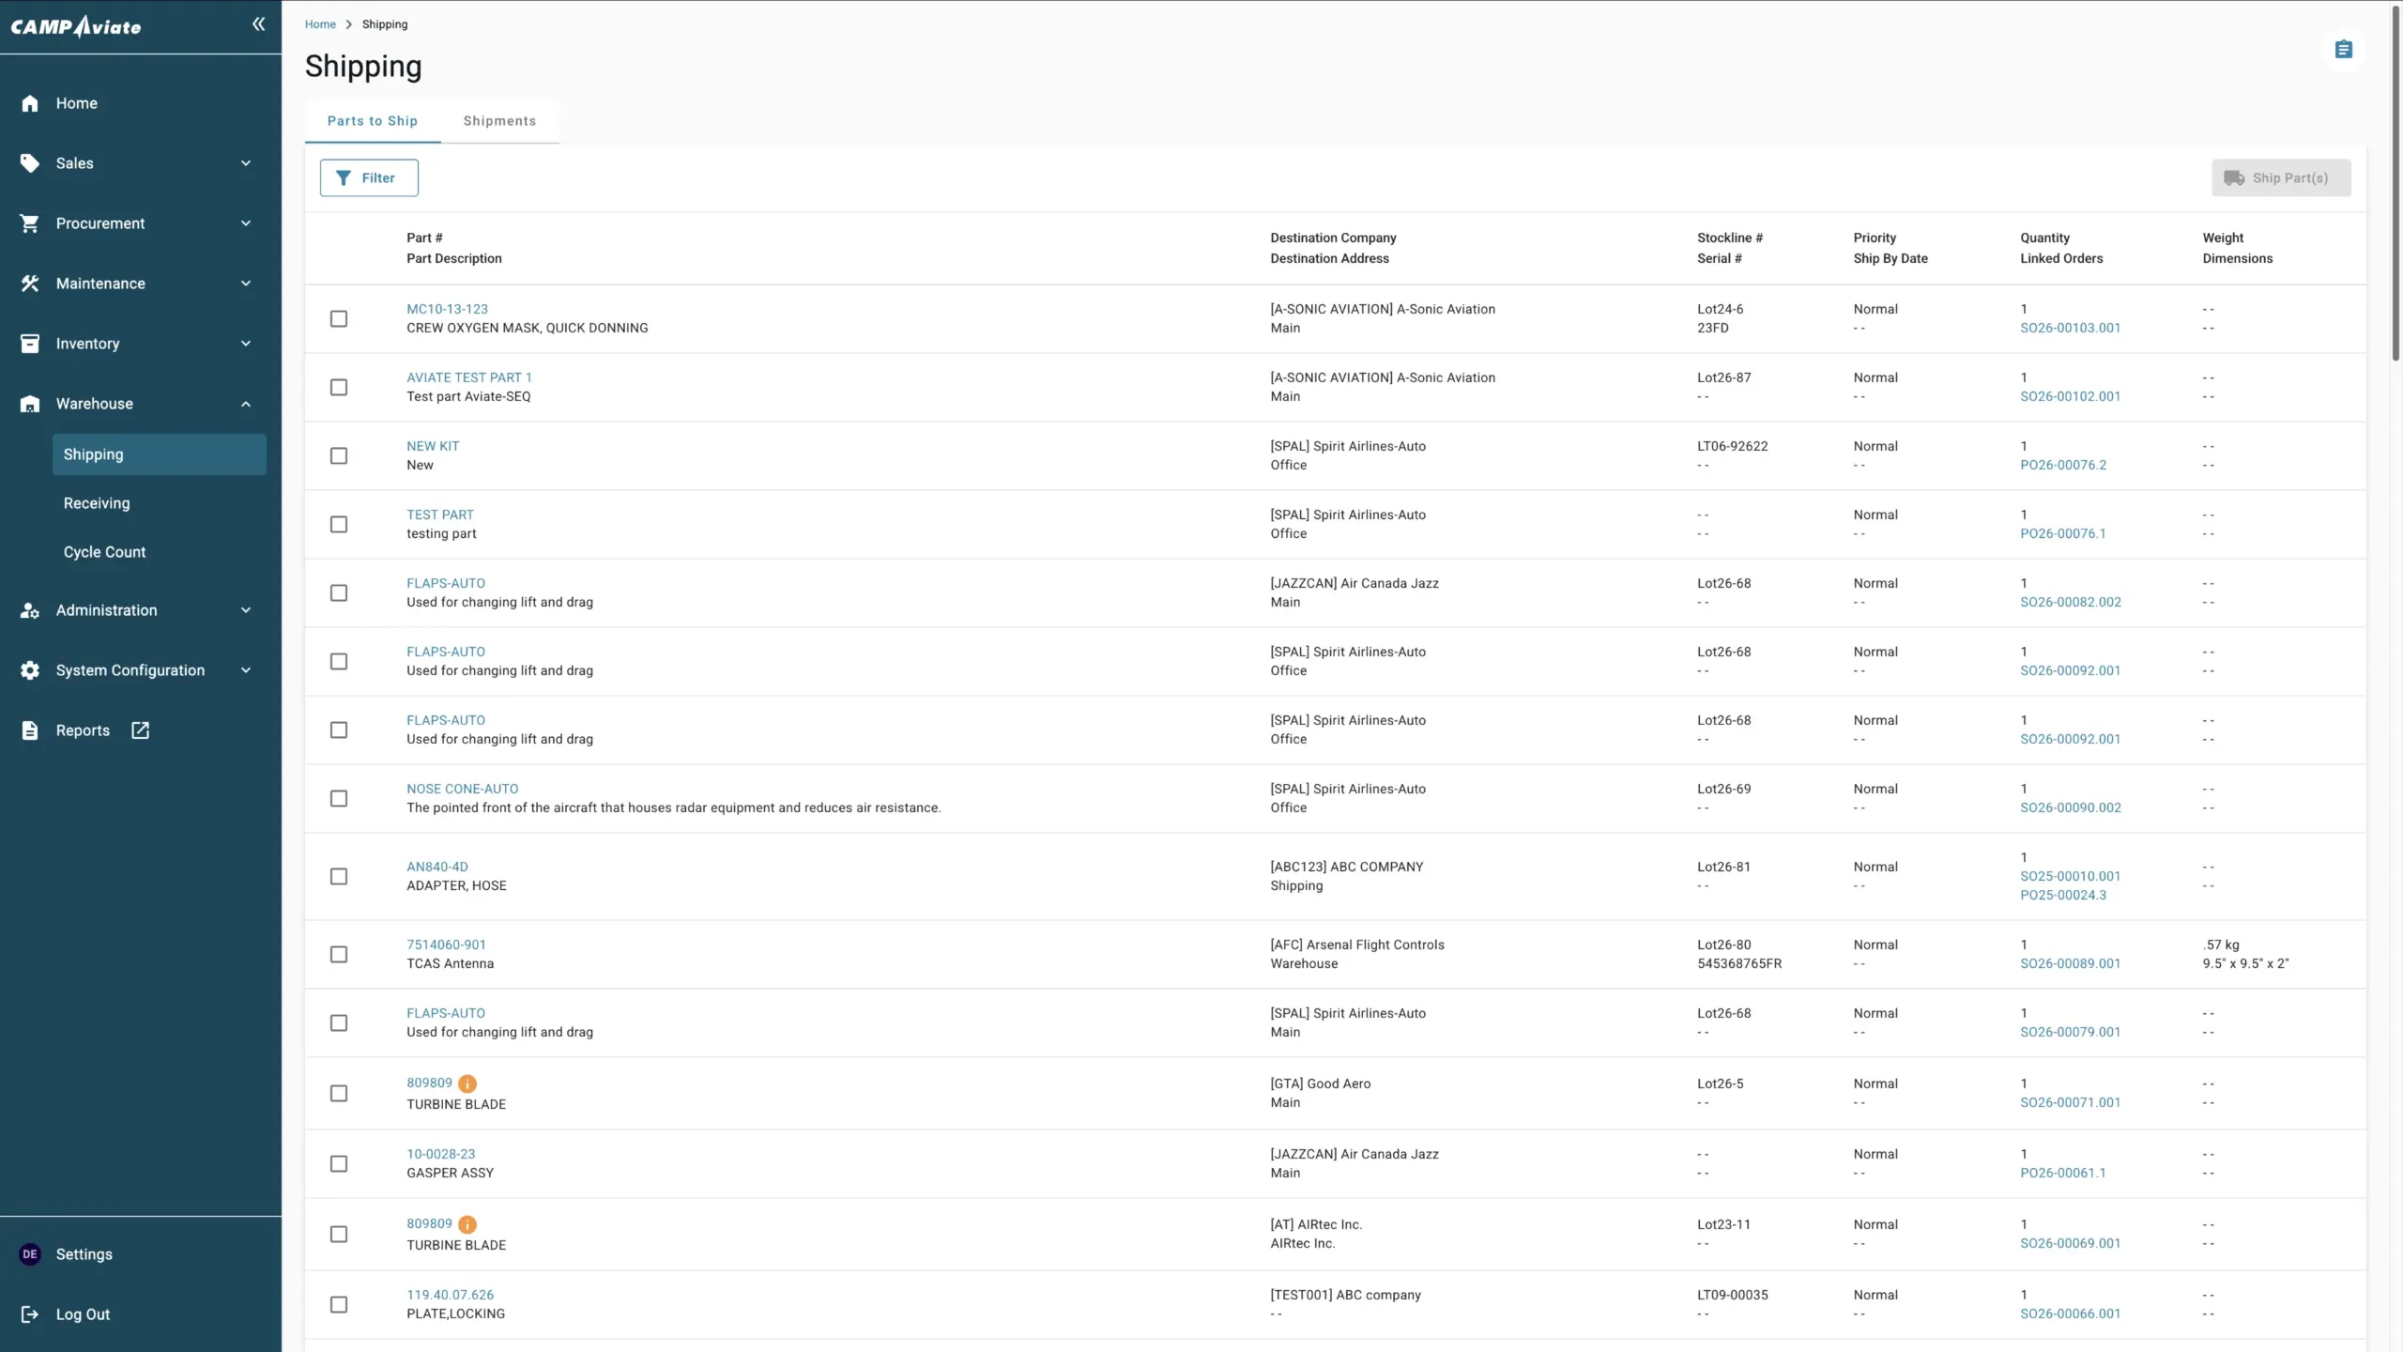
Task: Expand the Sales menu chevron
Action: tap(246, 163)
